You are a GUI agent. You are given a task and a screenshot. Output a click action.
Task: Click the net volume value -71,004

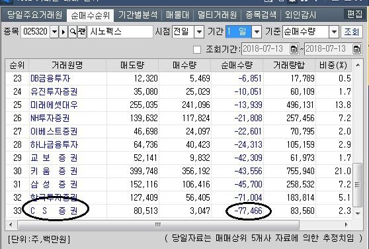tap(248, 197)
